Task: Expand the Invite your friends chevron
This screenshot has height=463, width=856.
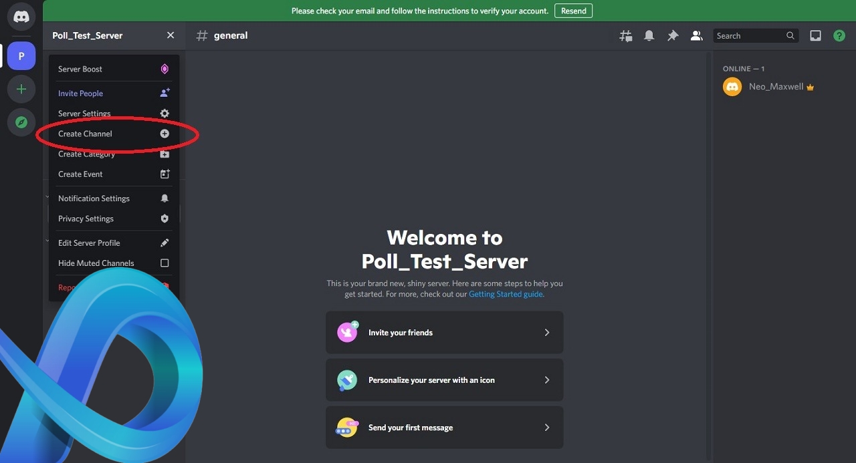Action: pos(546,332)
